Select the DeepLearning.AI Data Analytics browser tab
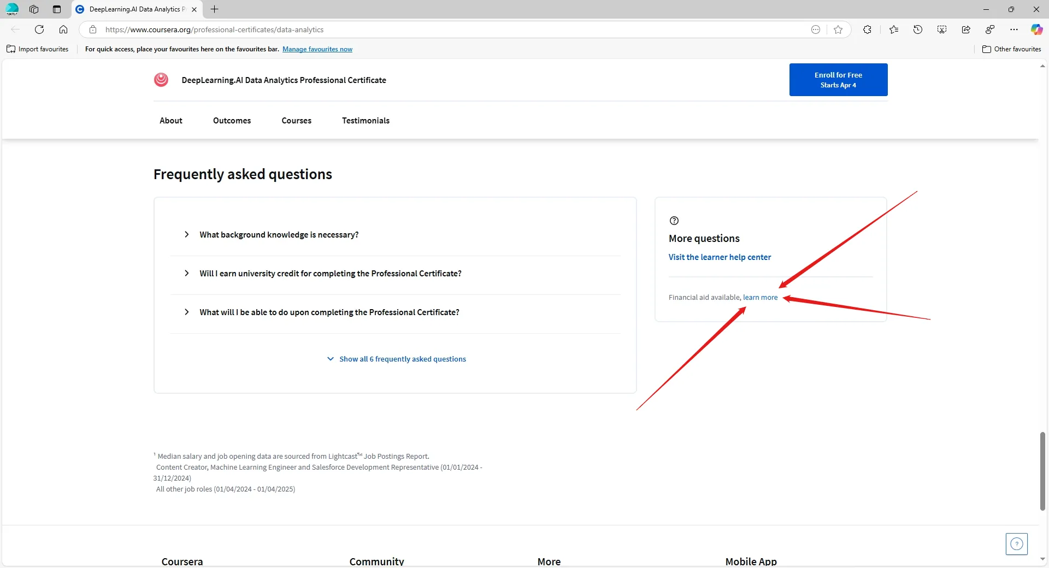The image size is (1049, 568). click(x=137, y=9)
